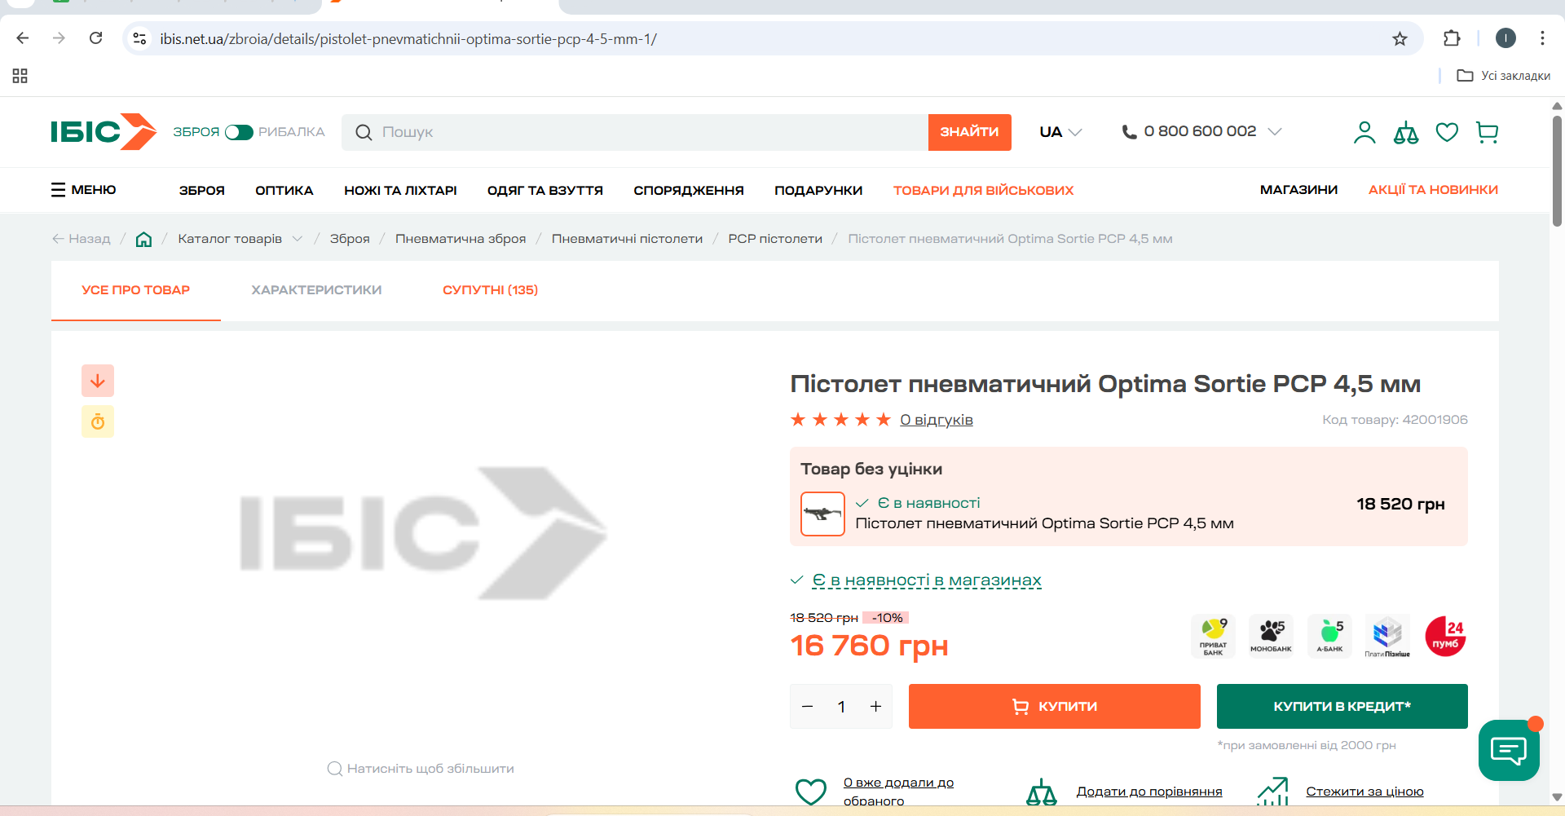Open the ОДЯГ ТА ВЗУТТЯ category
This screenshot has height=816, width=1565.
(x=545, y=190)
